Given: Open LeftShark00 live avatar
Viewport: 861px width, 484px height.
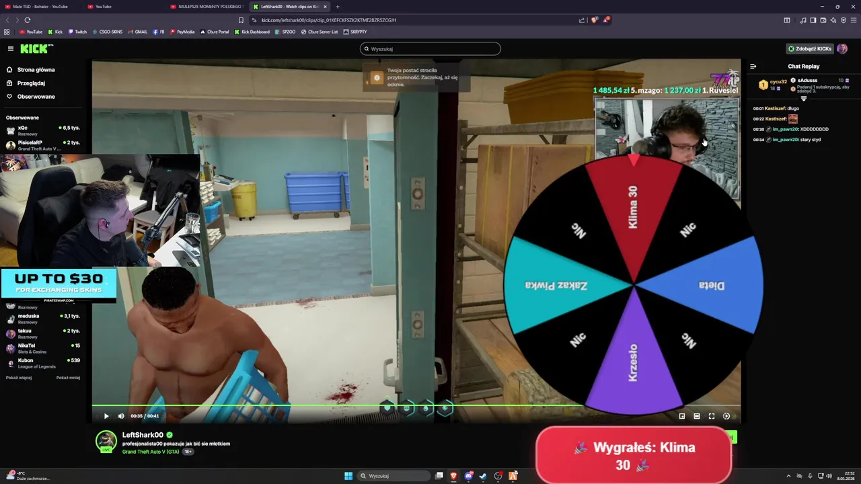Looking at the screenshot, I should pos(106,441).
